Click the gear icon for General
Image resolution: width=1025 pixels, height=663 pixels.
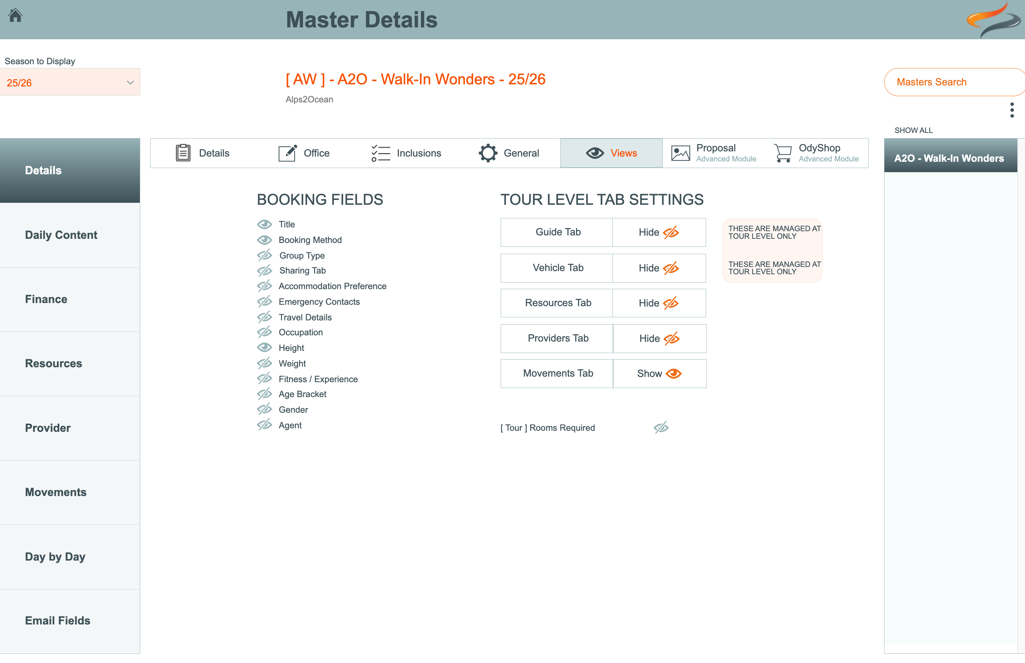[488, 153]
